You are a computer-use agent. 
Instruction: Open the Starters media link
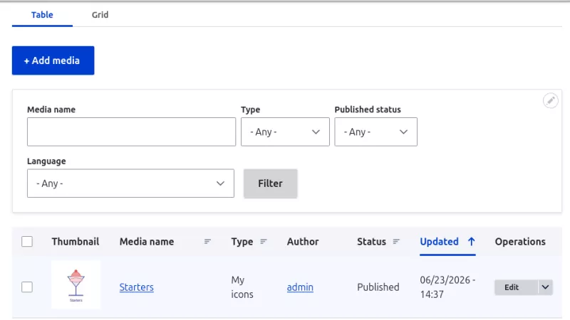pos(137,287)
